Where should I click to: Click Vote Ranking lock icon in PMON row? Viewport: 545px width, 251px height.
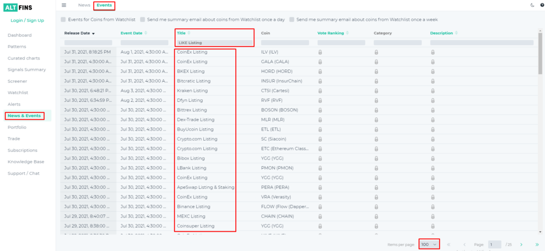point(320,168)
